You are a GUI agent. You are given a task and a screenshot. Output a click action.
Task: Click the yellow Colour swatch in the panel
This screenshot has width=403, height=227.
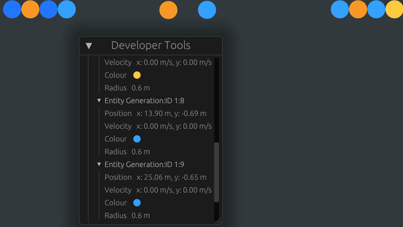[x=137, y=75]
